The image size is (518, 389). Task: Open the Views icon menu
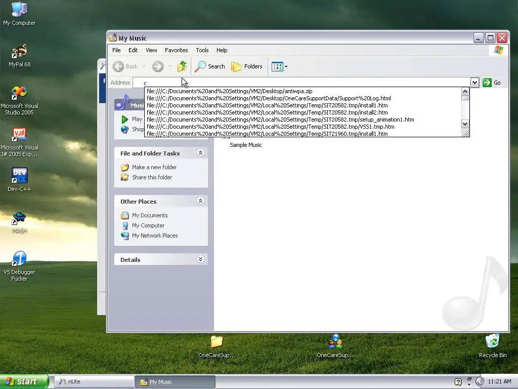pos(279,66)
